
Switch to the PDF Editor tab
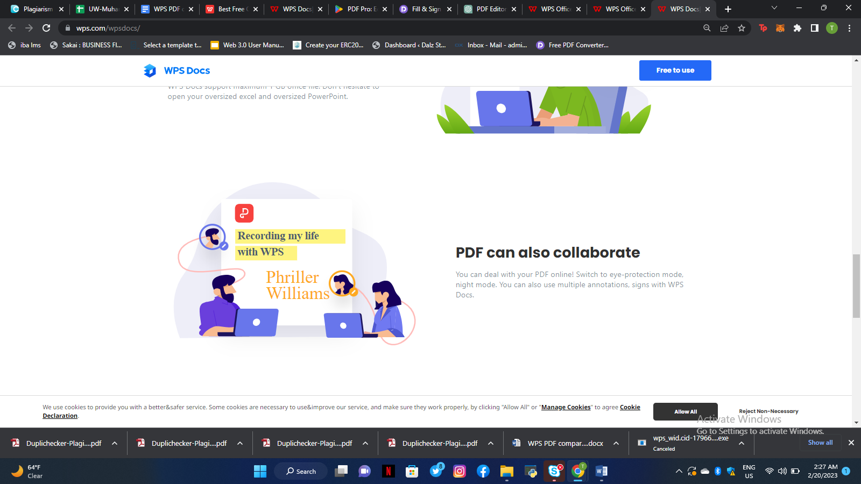click(x=490, y=9)
